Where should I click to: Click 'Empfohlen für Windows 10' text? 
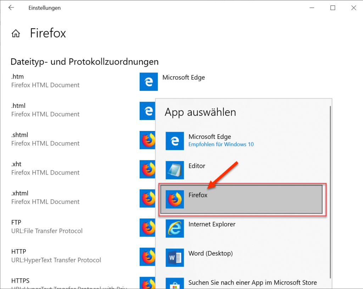tap(221, 144)
